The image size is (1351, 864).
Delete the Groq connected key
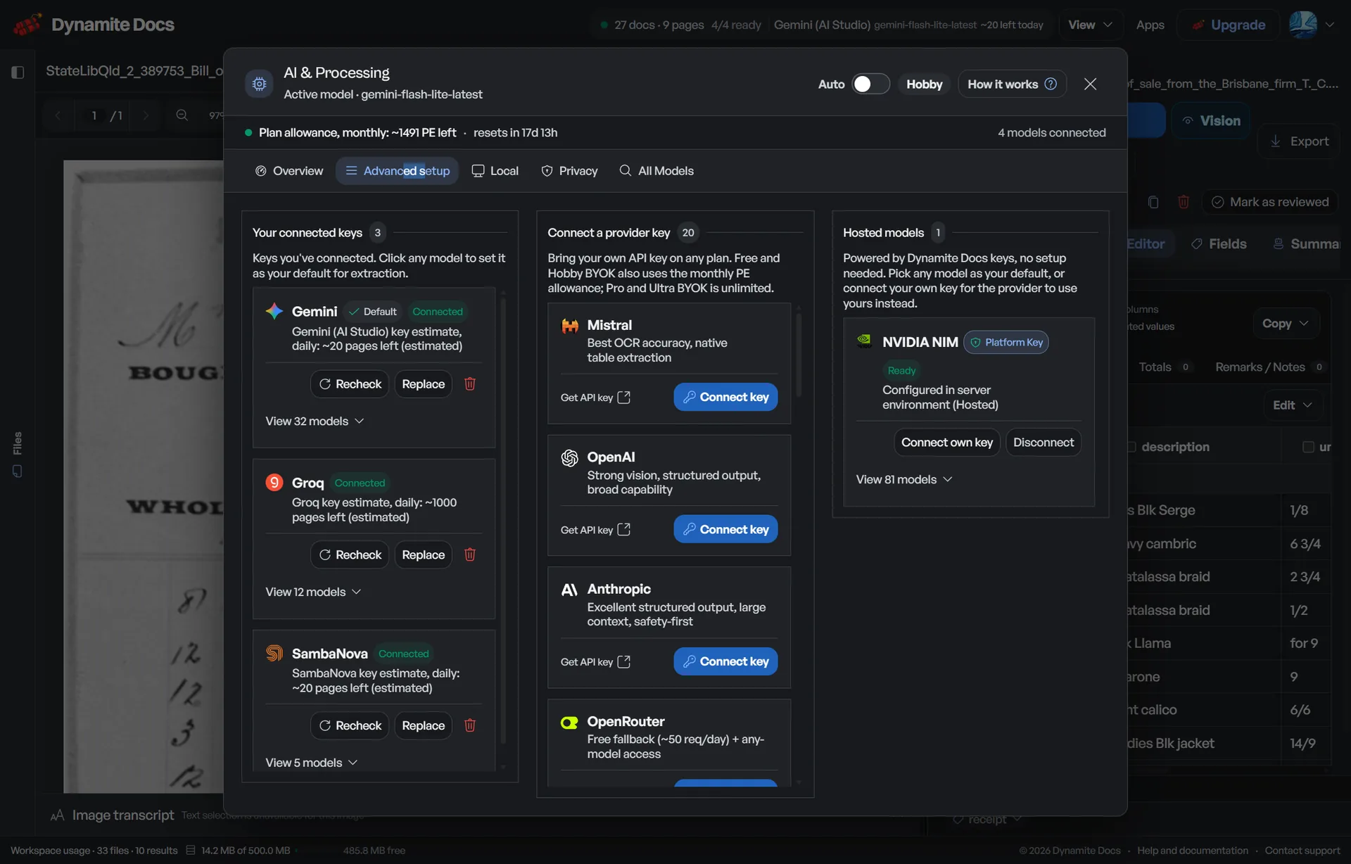470,554
